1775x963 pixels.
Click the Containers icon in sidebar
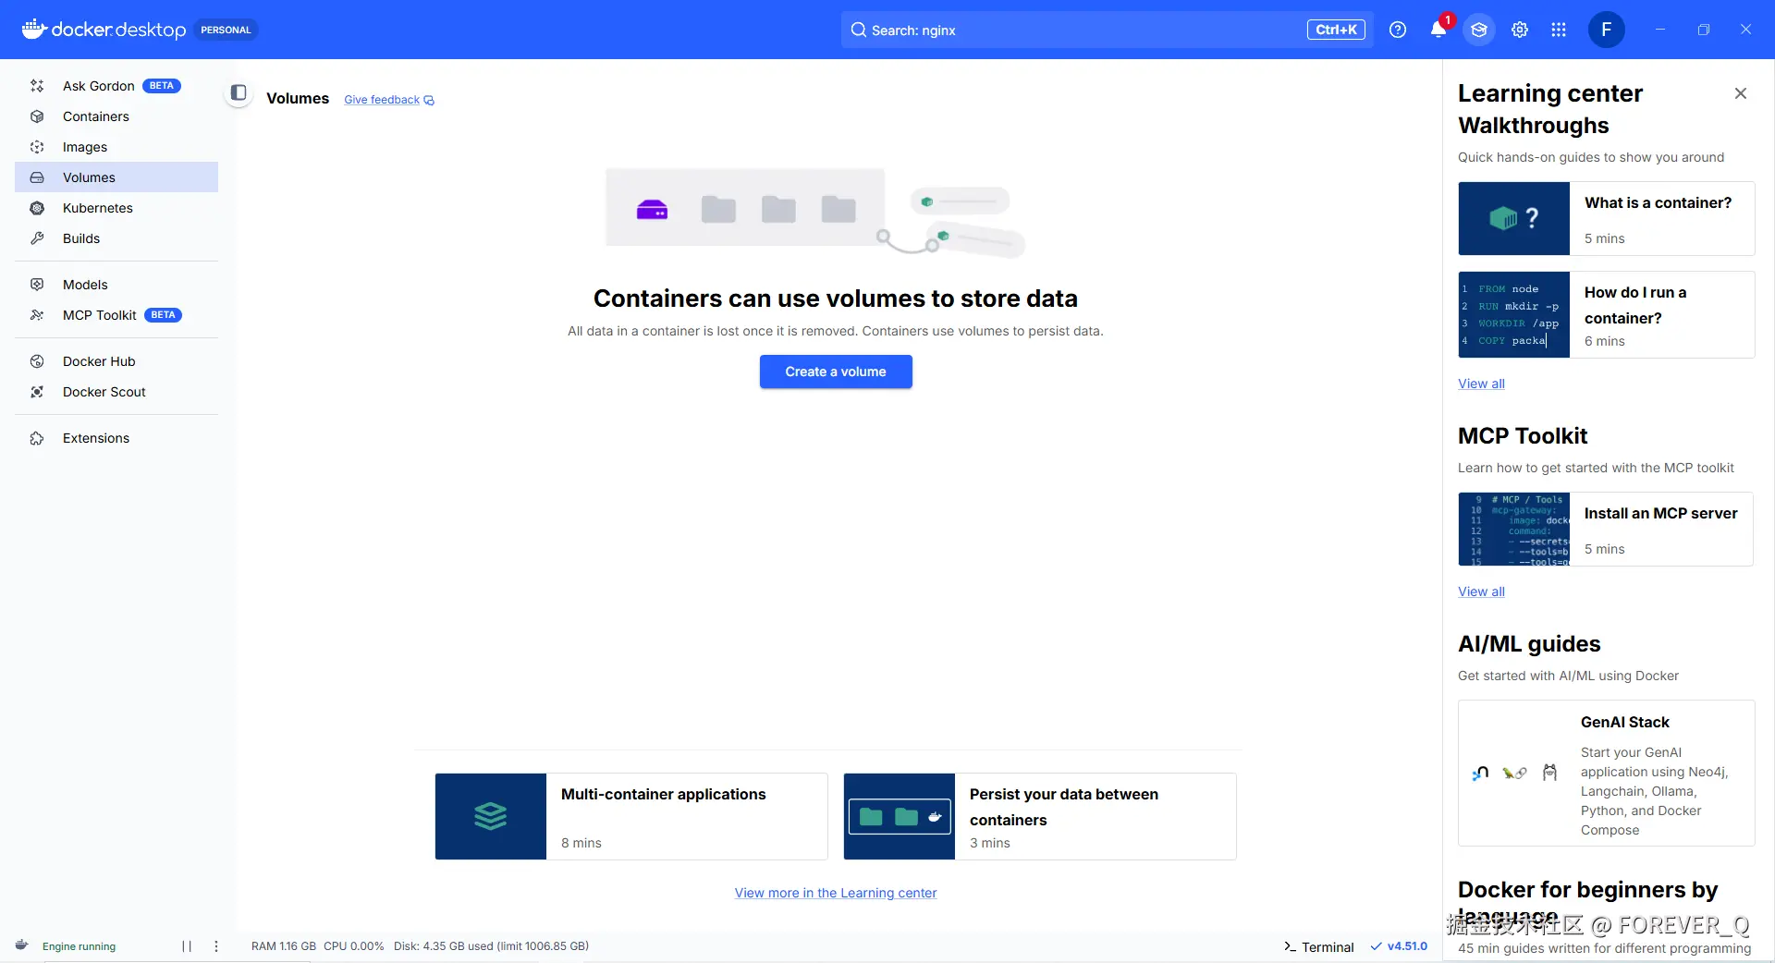[37, 116]
